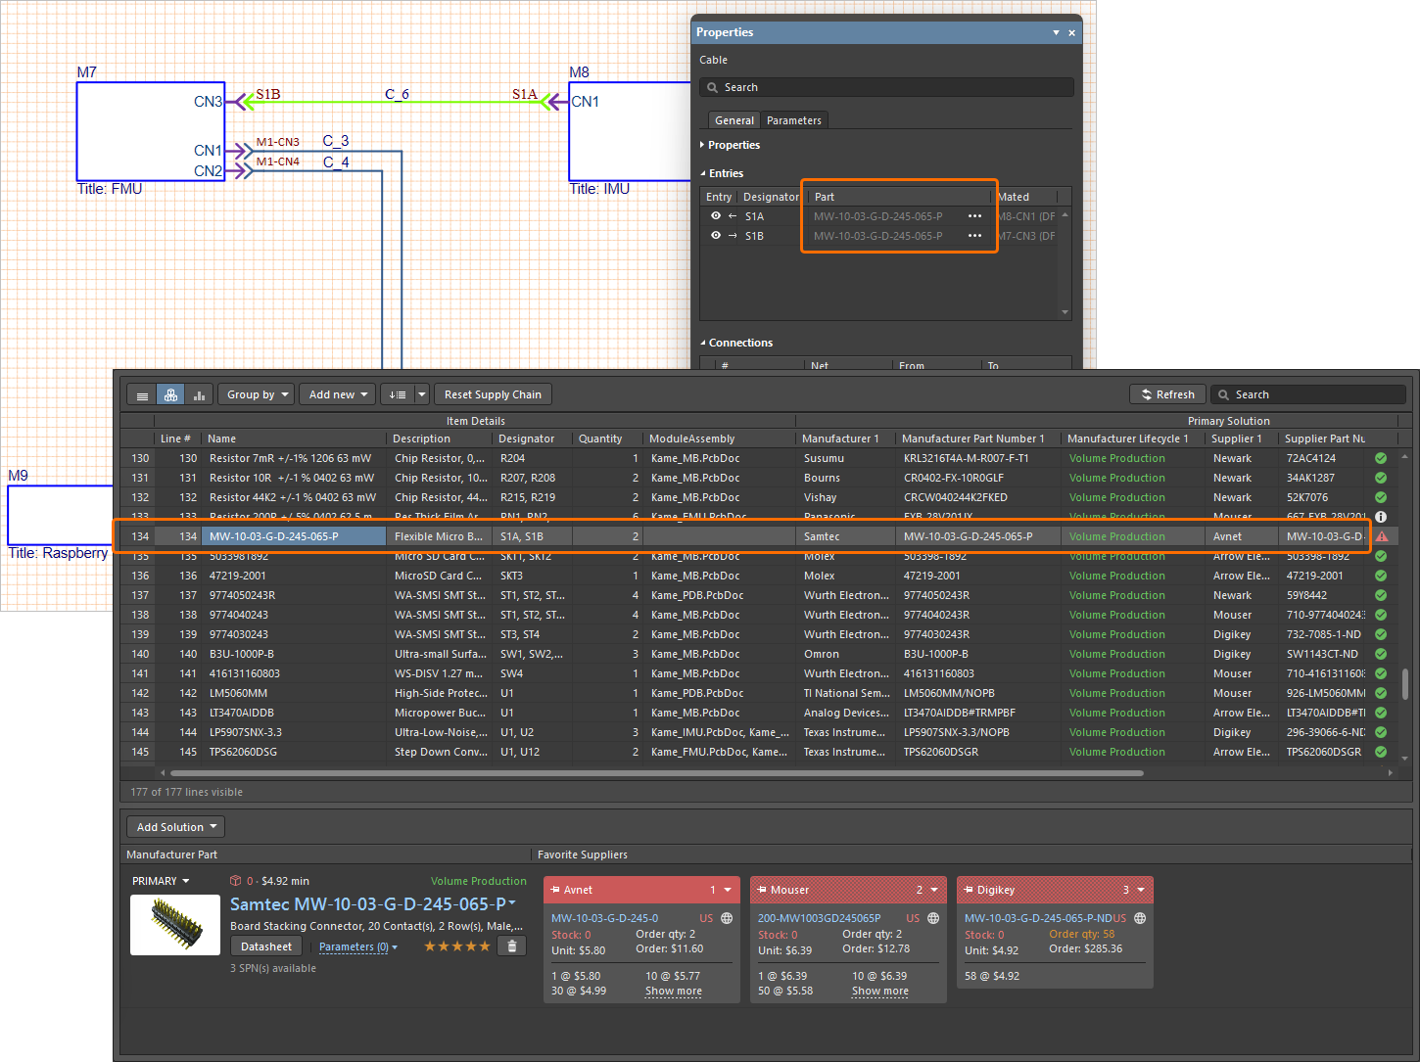Viewport: 1420px width, 1062px height.
Task: Click the BOM table horizontal scrollbar
Action: (x=656, y=773)
